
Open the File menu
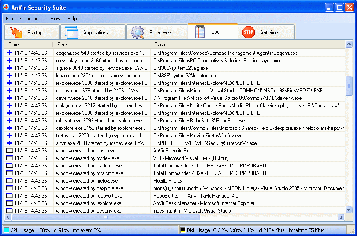(9, 19)
